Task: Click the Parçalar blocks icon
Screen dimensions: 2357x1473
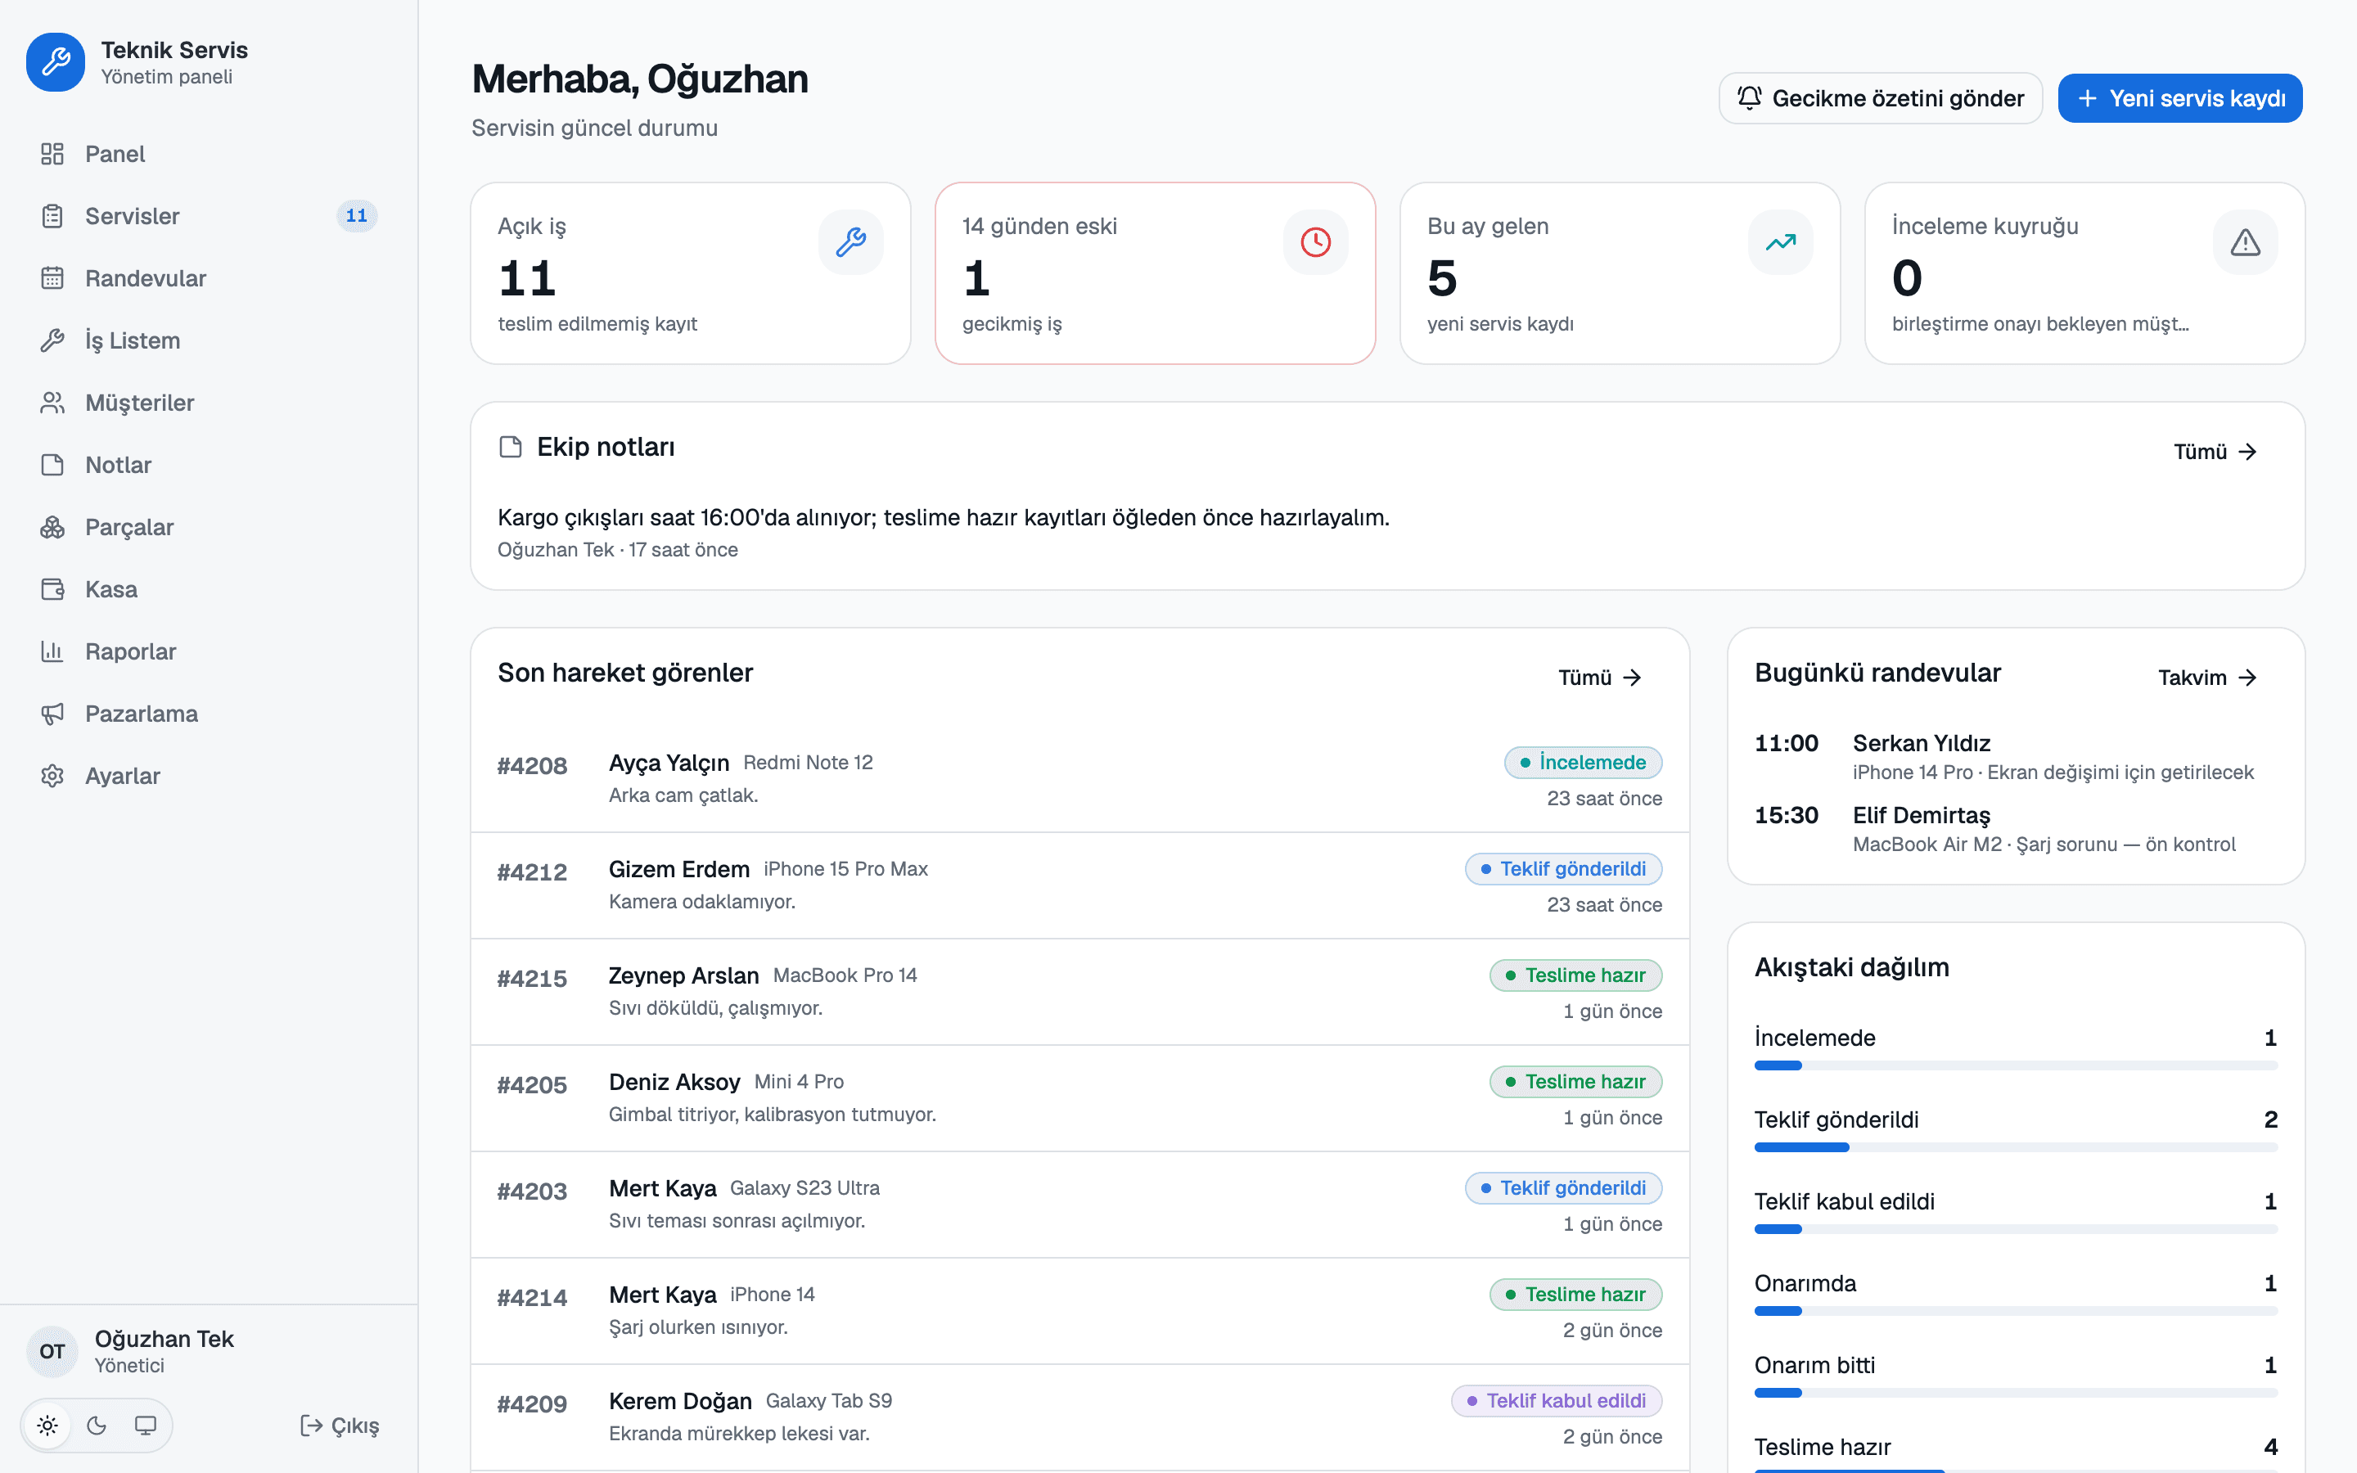Action: (x=52, y=527)
